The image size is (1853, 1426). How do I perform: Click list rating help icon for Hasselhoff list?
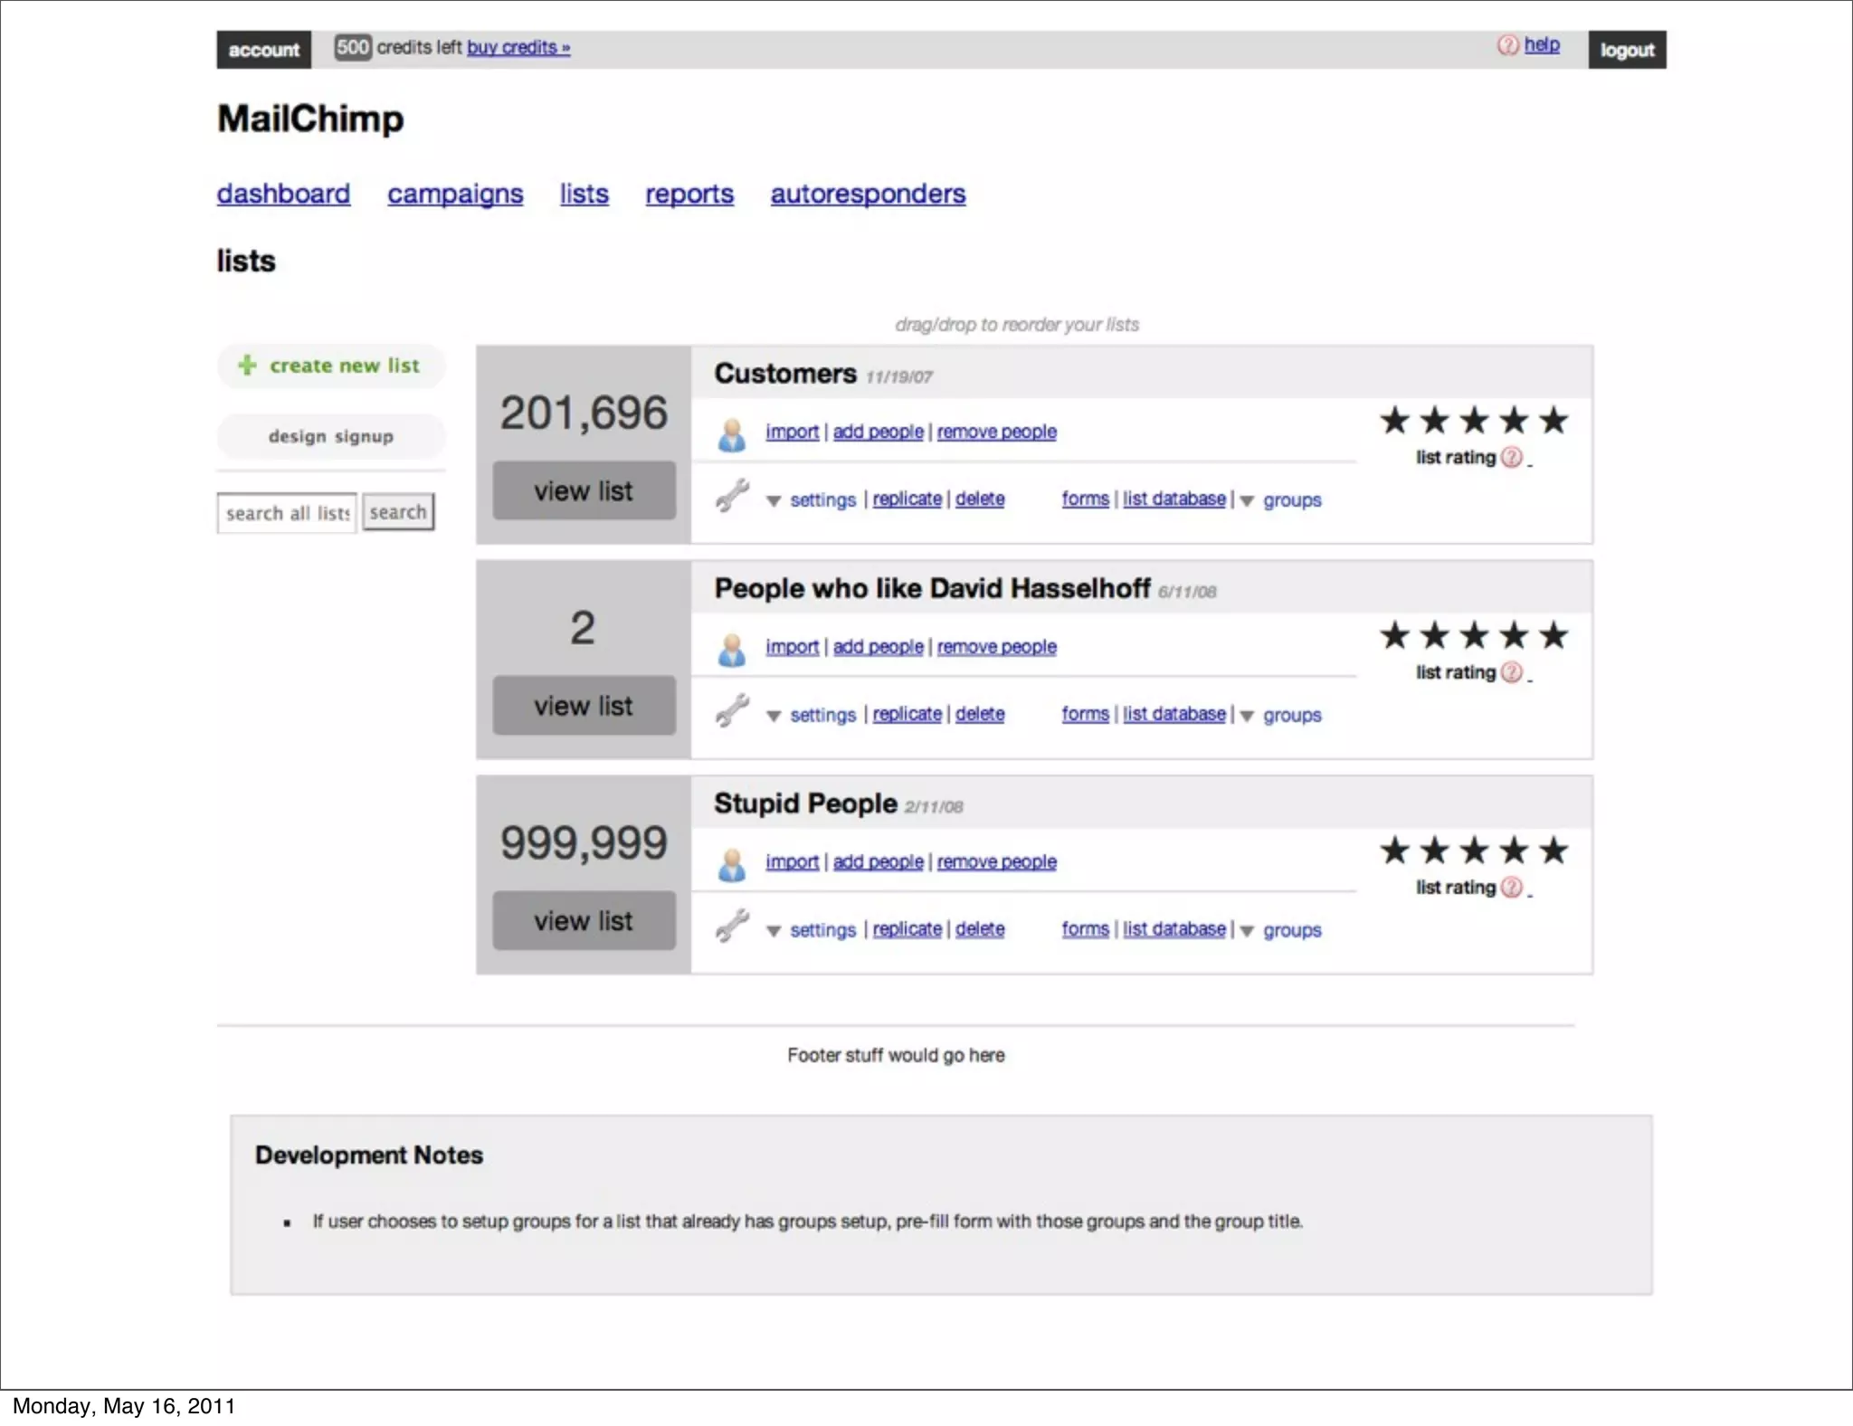click(1511, 672)
